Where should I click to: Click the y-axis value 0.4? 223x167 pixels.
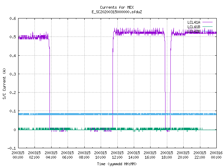coord(13,56)
